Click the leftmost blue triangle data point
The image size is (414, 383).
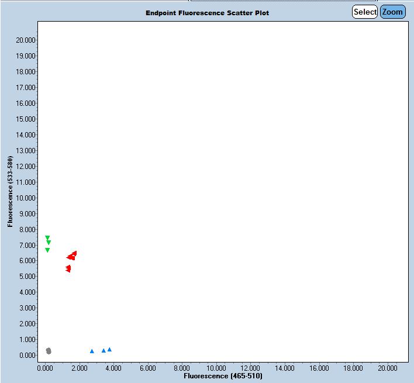point(92,351)
